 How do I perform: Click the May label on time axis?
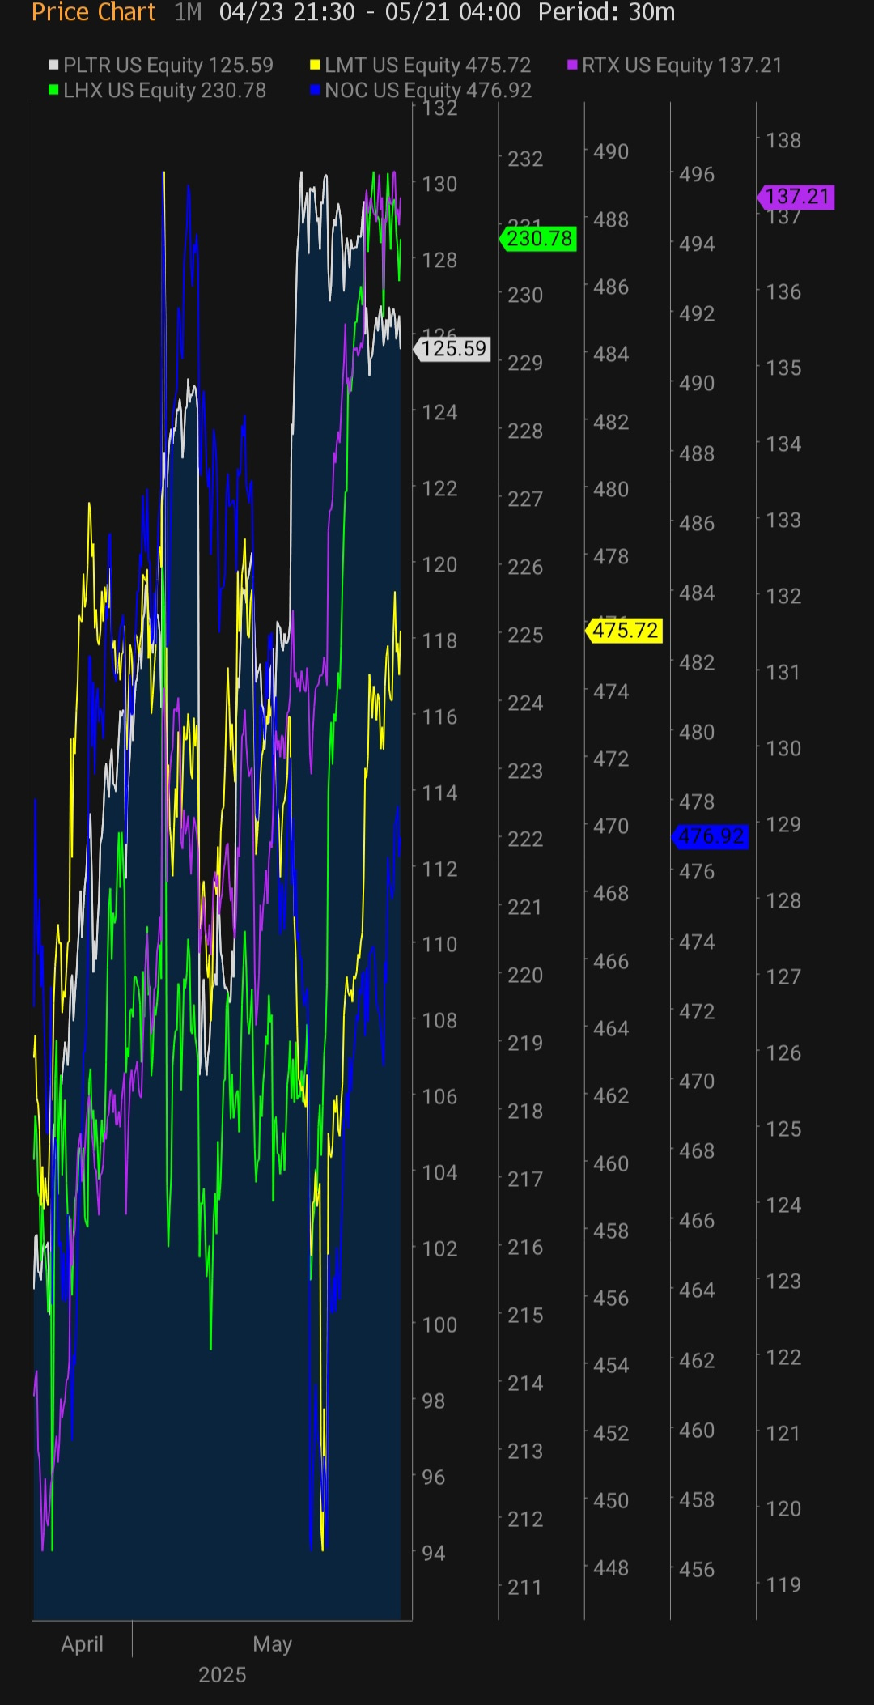coord(272,1644)
